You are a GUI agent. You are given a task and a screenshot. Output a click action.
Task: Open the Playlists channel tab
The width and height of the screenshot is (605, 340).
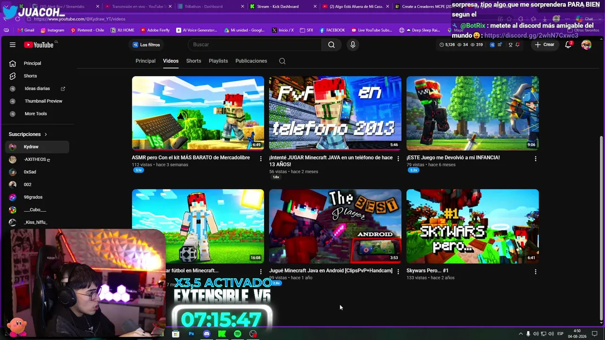(x=218, y=61)
